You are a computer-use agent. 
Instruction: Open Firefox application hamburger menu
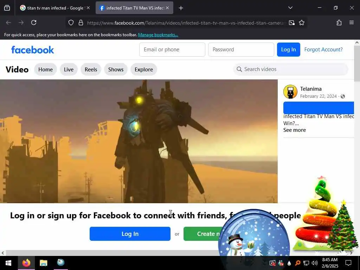click(x=352, y=22)
